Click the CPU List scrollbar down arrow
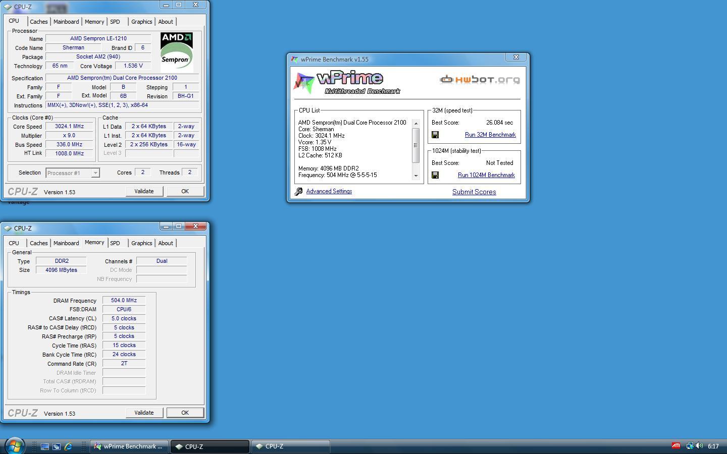Viewport: 727px width, 454px height. (416, 176)
